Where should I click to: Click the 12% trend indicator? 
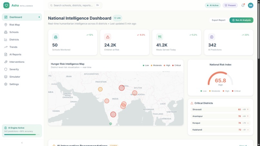tap(90, 35)
